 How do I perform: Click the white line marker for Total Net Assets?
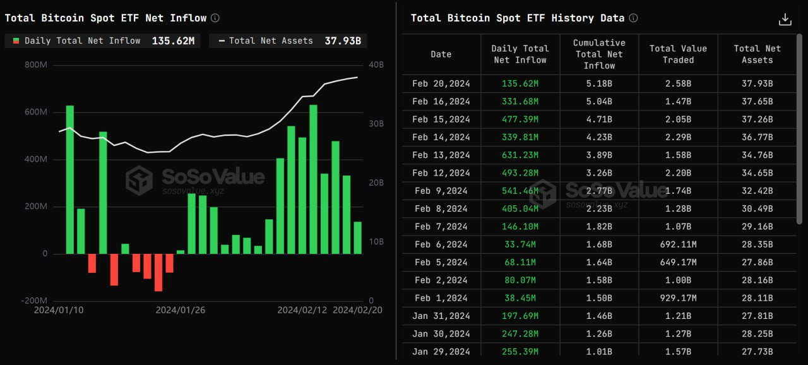pos(222,41)
